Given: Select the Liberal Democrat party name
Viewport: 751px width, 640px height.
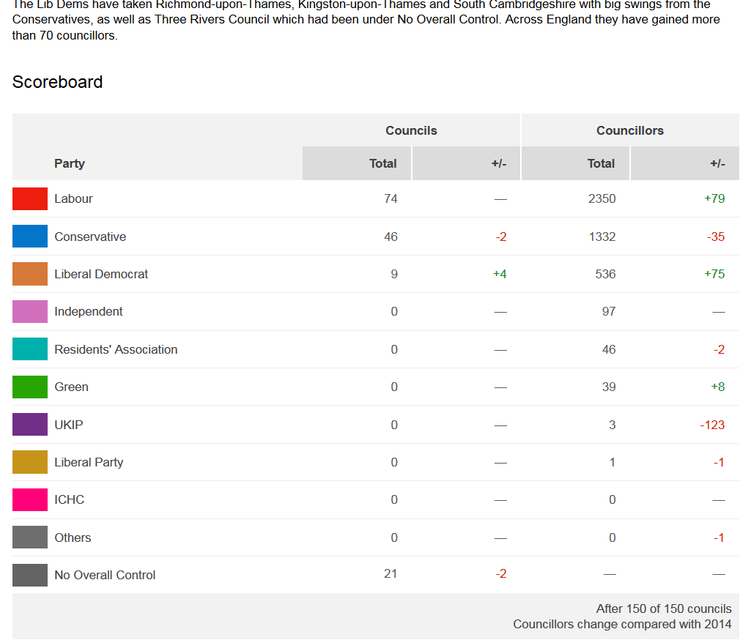Looking at the screenshot, I should pos(101,274).
